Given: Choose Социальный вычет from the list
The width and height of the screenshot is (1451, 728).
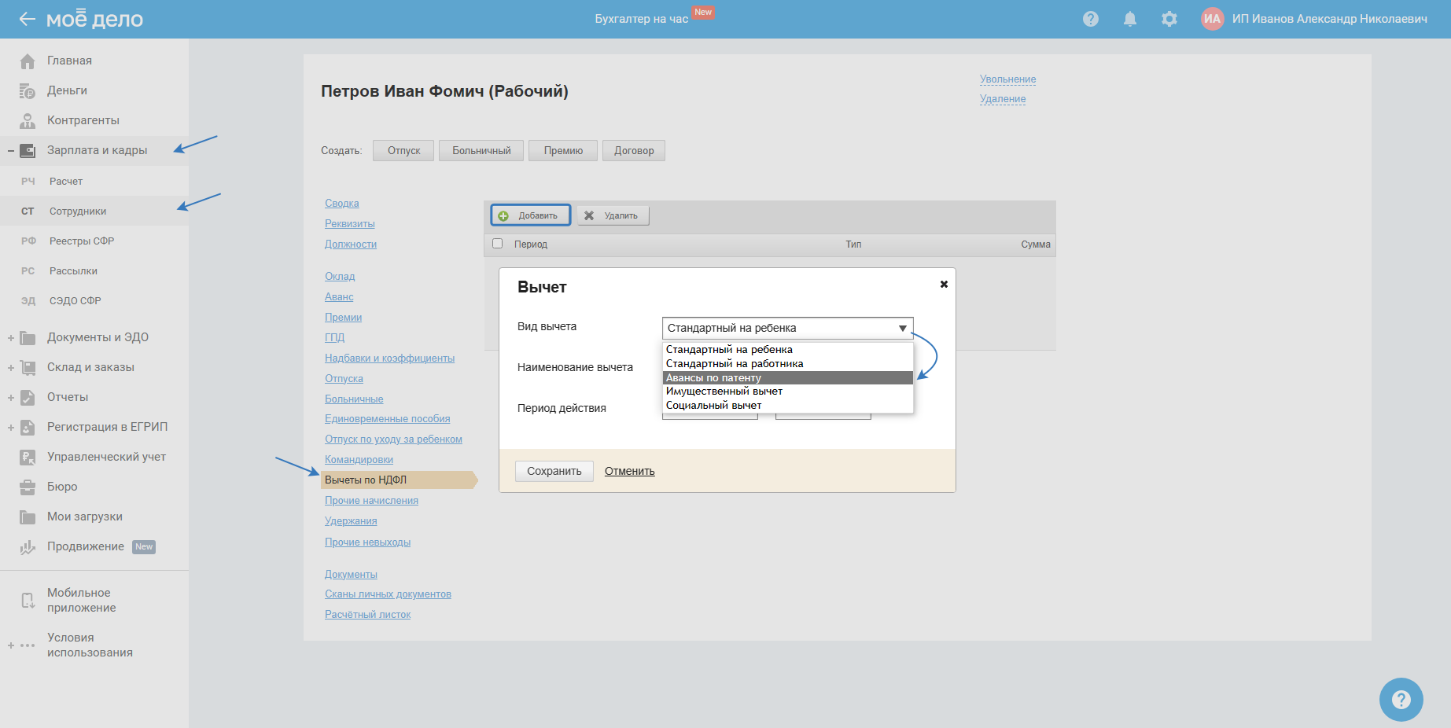Looking at the screenshot, I should [x=714, y=406].
